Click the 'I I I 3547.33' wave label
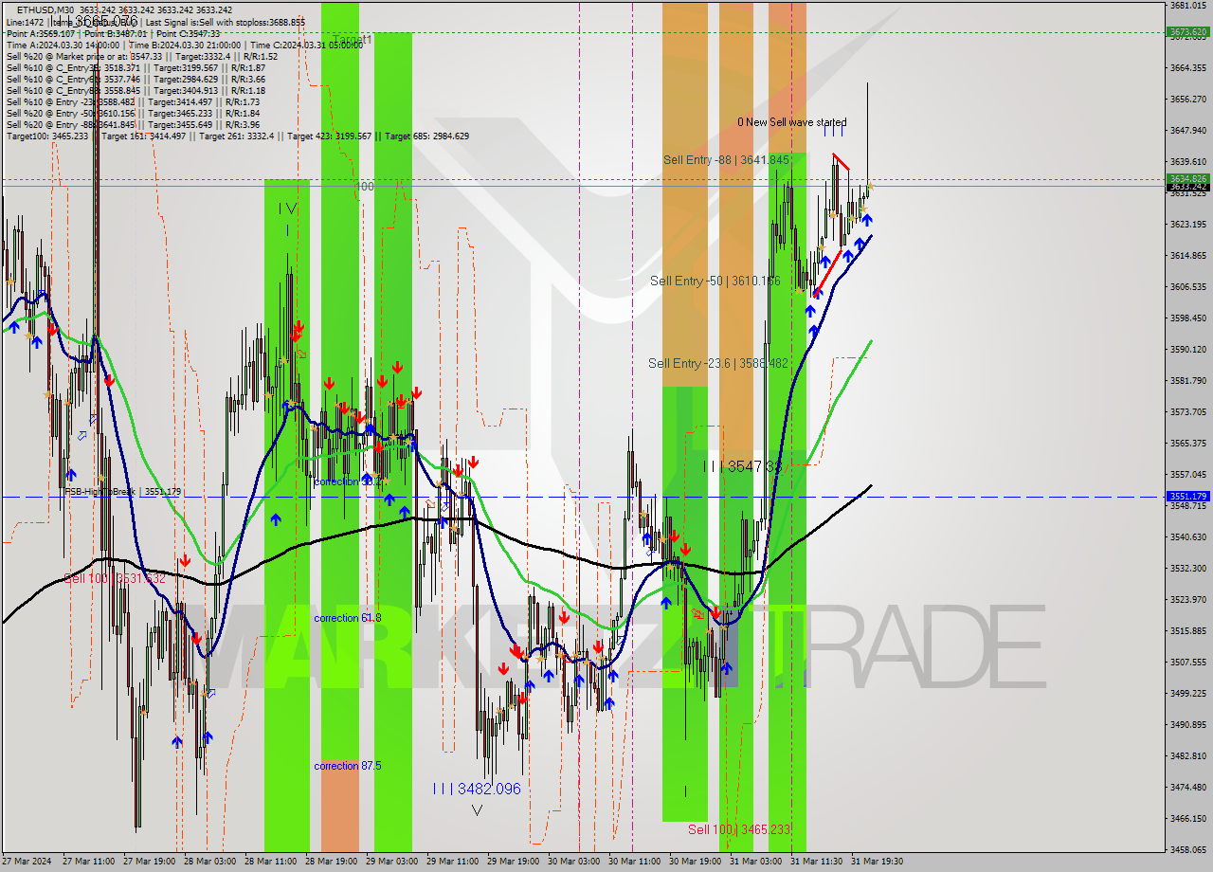Viewport: 1213px width, 872px height. (x=742, y=466)
